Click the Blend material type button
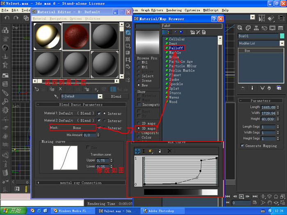Screen dimensions: 287x215 (x=116, y=96)
